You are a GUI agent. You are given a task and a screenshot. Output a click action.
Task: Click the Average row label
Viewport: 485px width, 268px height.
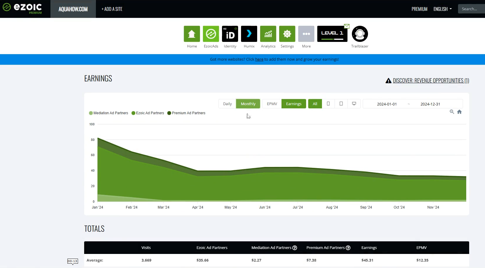click(x=95, y=260)
